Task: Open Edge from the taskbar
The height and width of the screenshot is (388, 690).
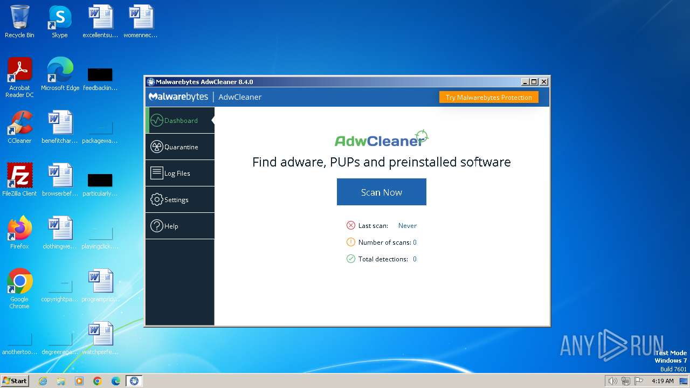Action: tap(116, 380)
